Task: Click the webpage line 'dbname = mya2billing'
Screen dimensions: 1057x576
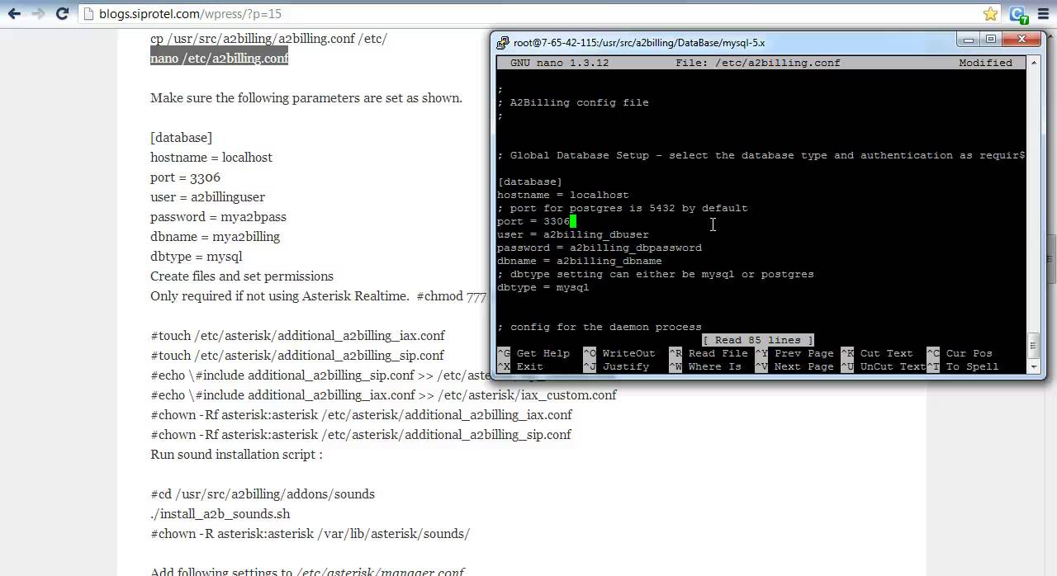Action: (215, 236)
